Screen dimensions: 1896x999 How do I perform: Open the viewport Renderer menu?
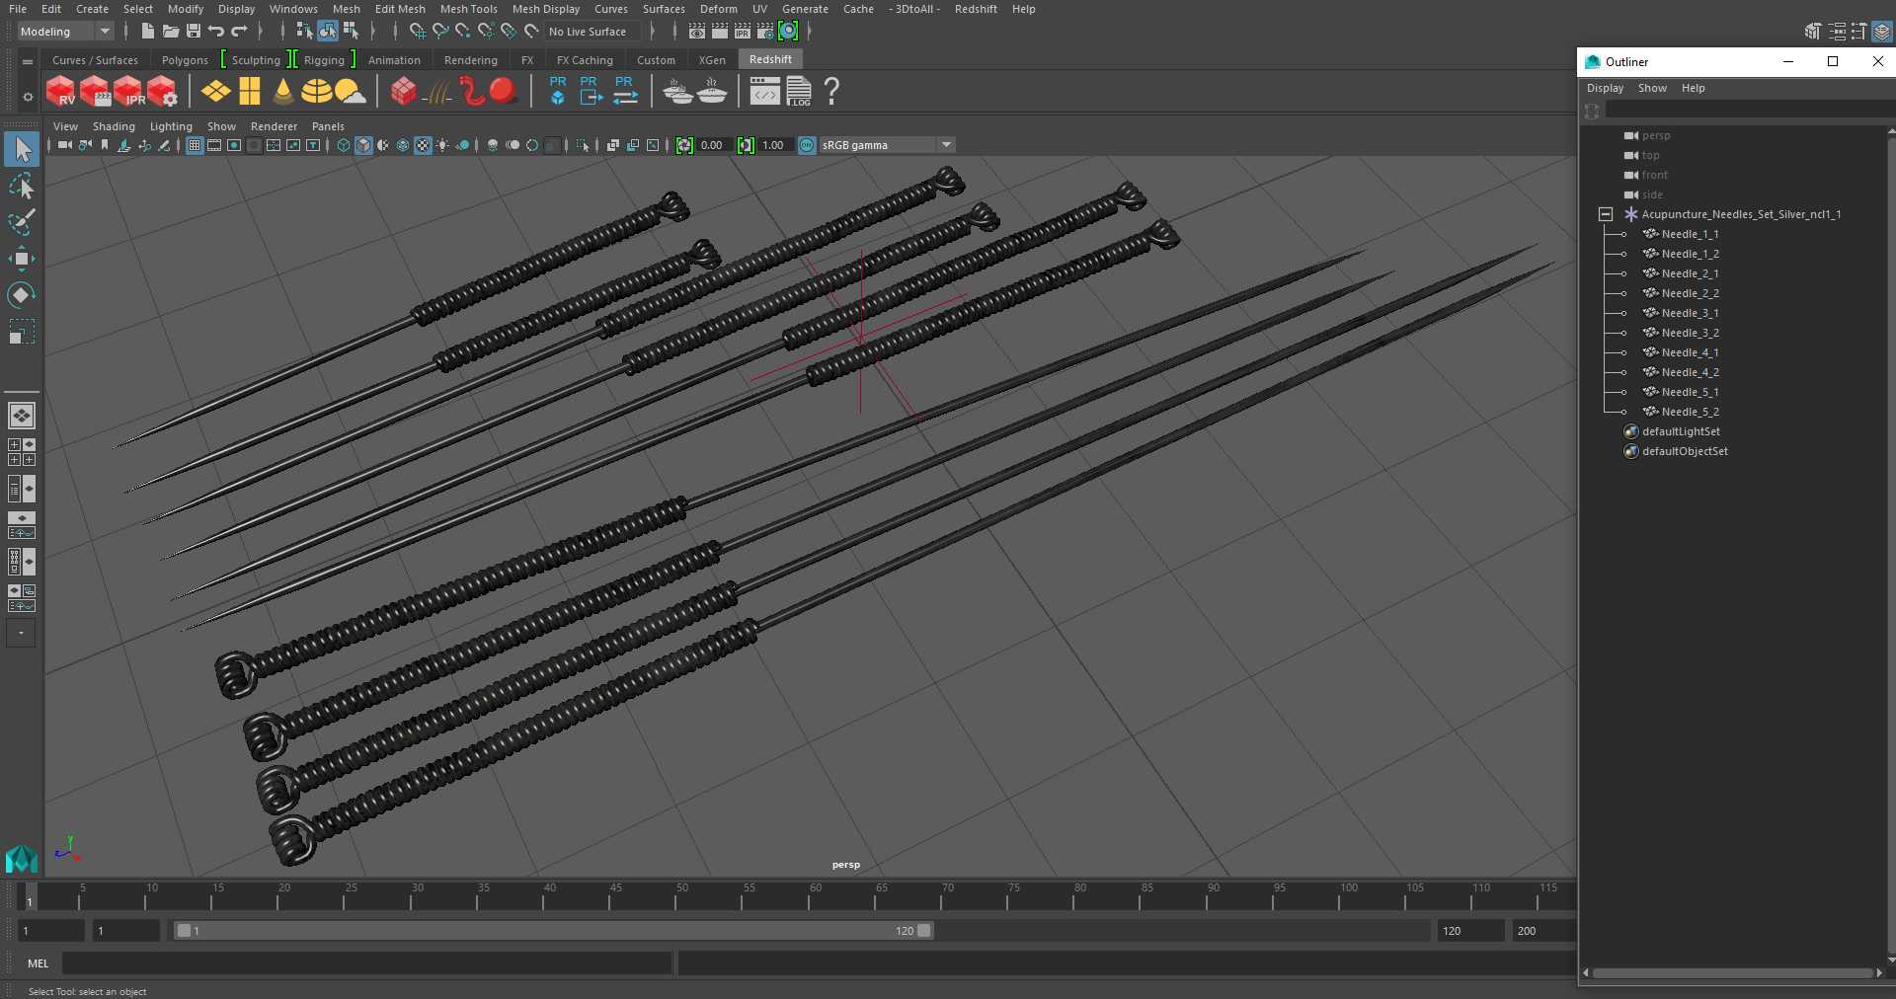point(274,126)
